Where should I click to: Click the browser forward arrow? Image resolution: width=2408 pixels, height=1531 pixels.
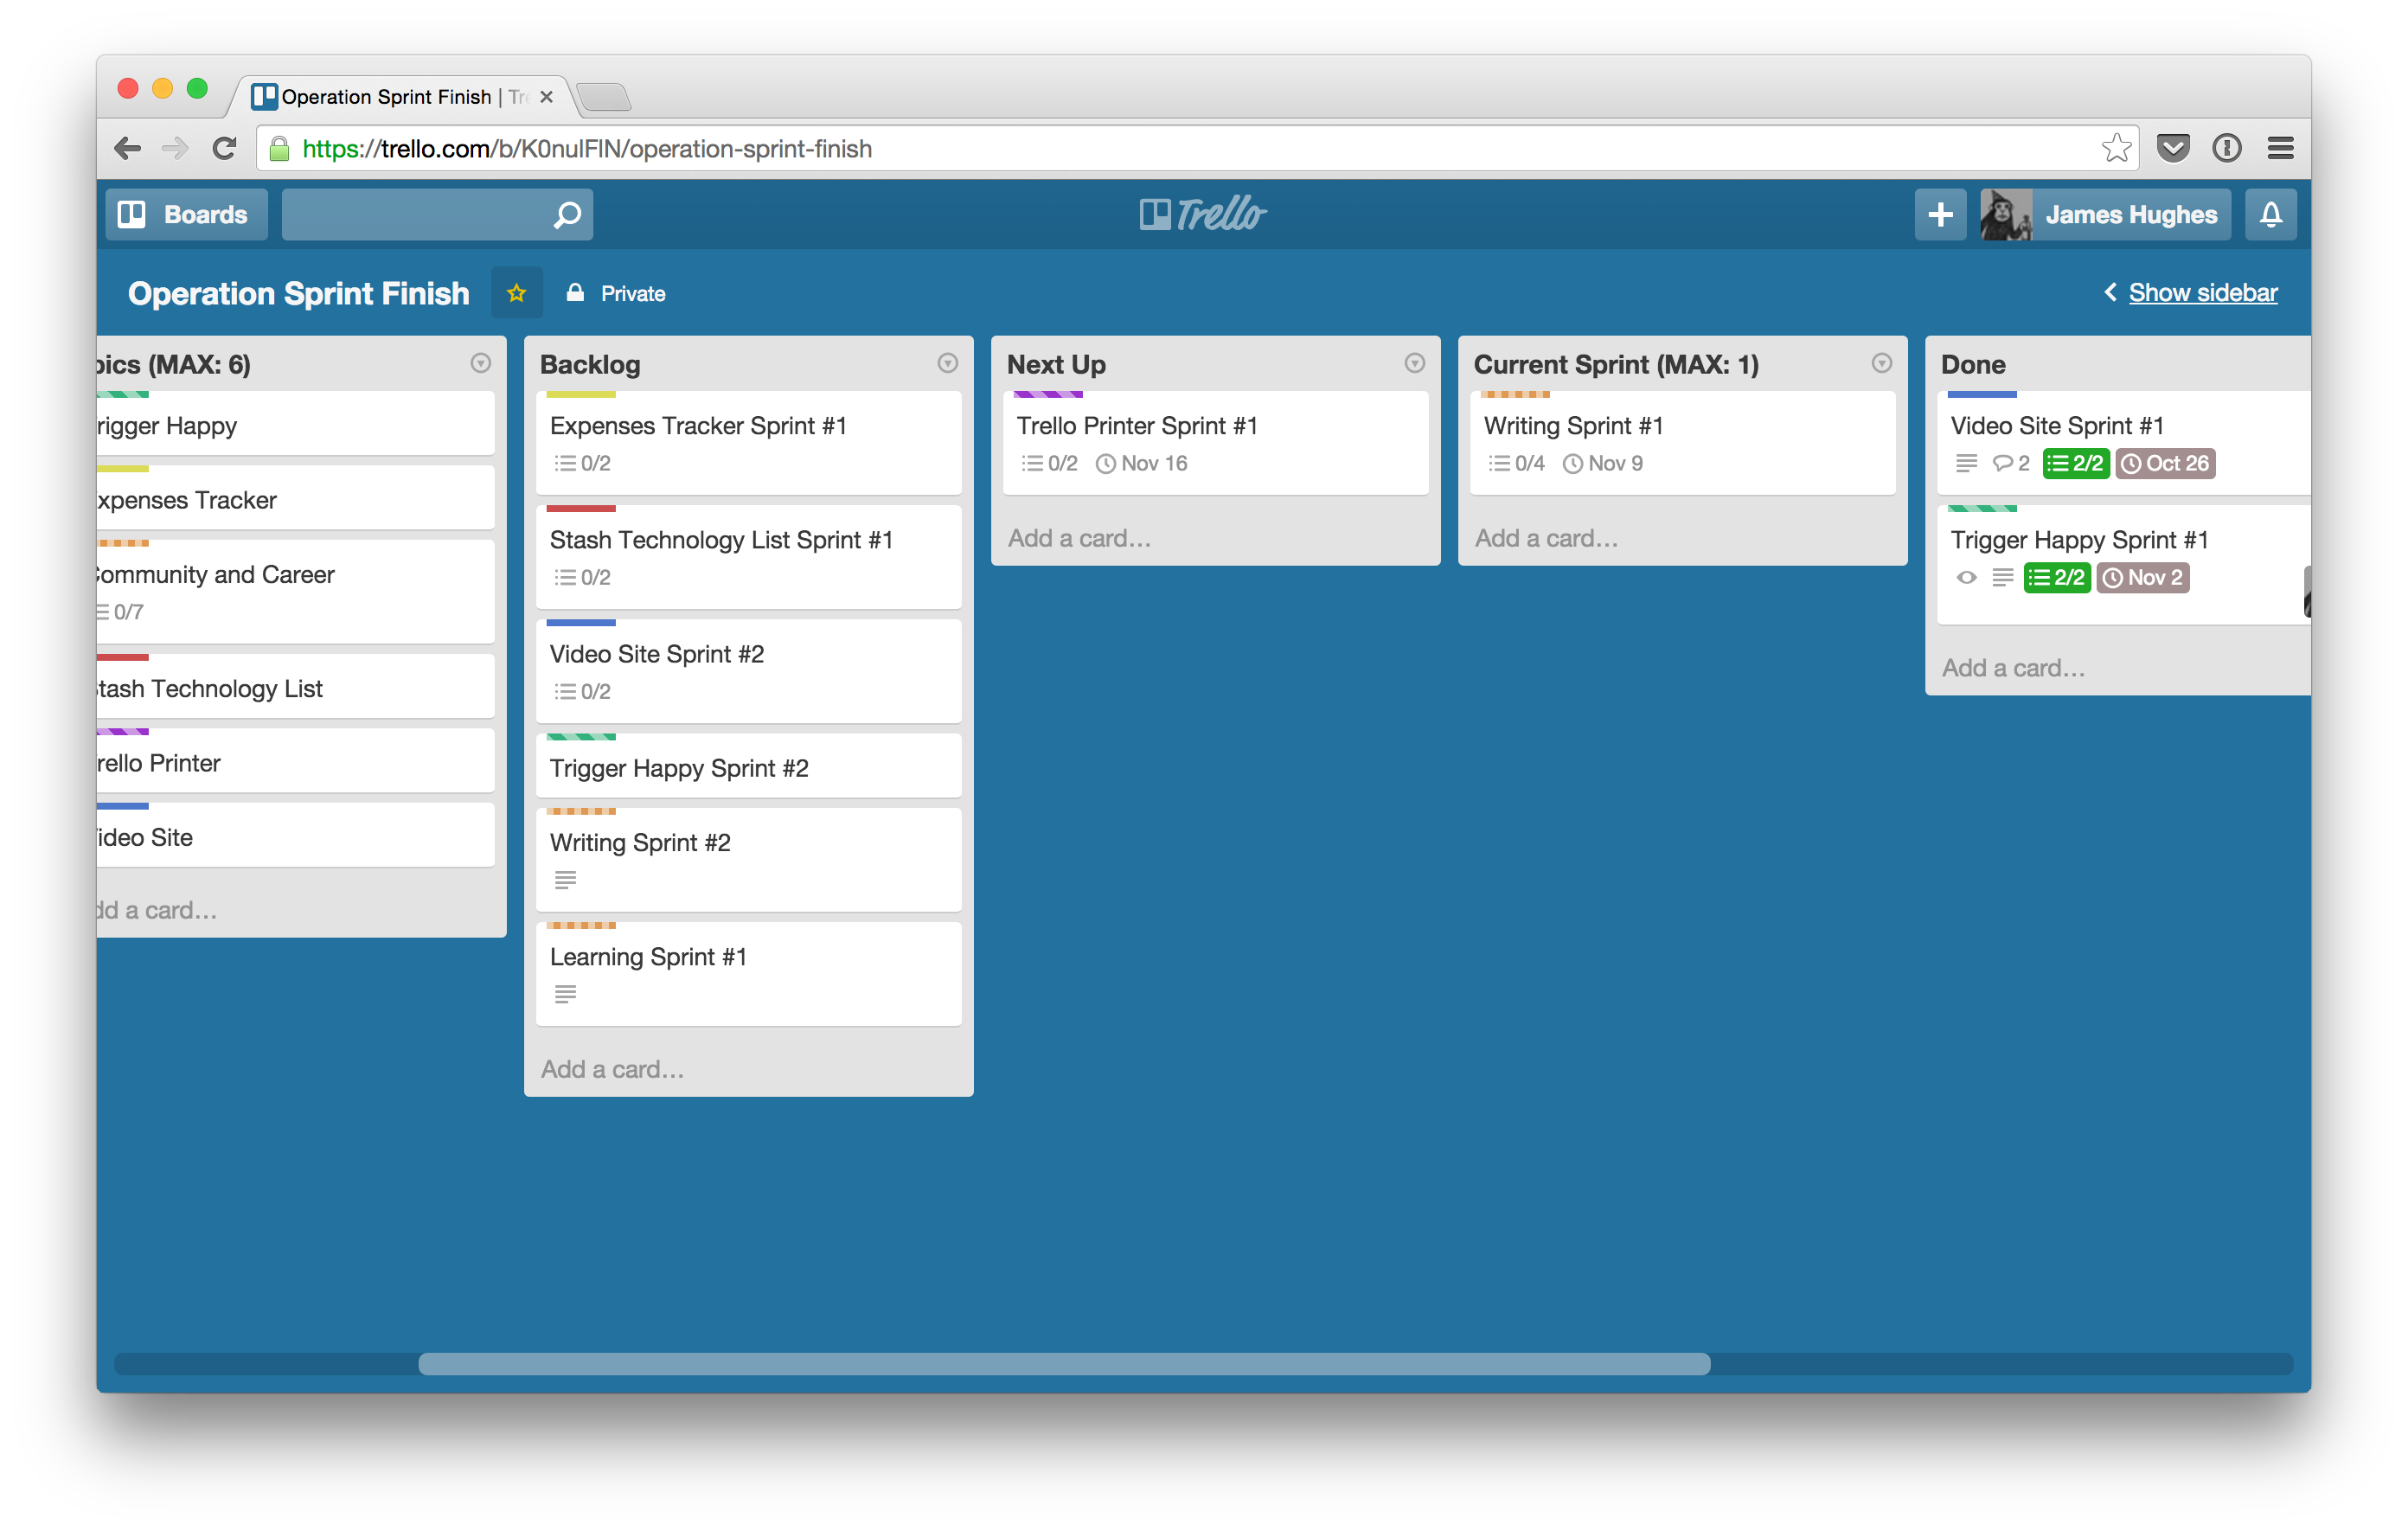coord(175,148)
